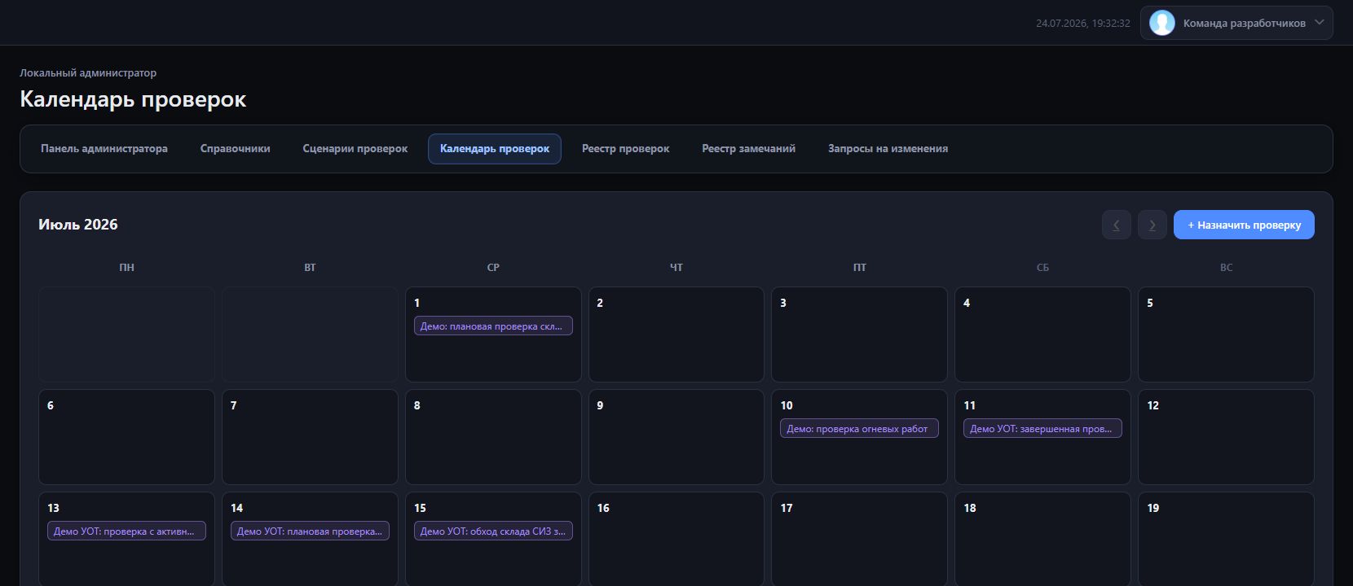Open the Реестр проверок tab
1353x586 pixels.
coord(626,149)
